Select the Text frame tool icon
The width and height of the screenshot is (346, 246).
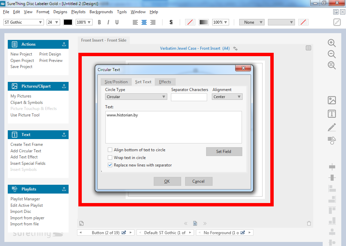332,114
